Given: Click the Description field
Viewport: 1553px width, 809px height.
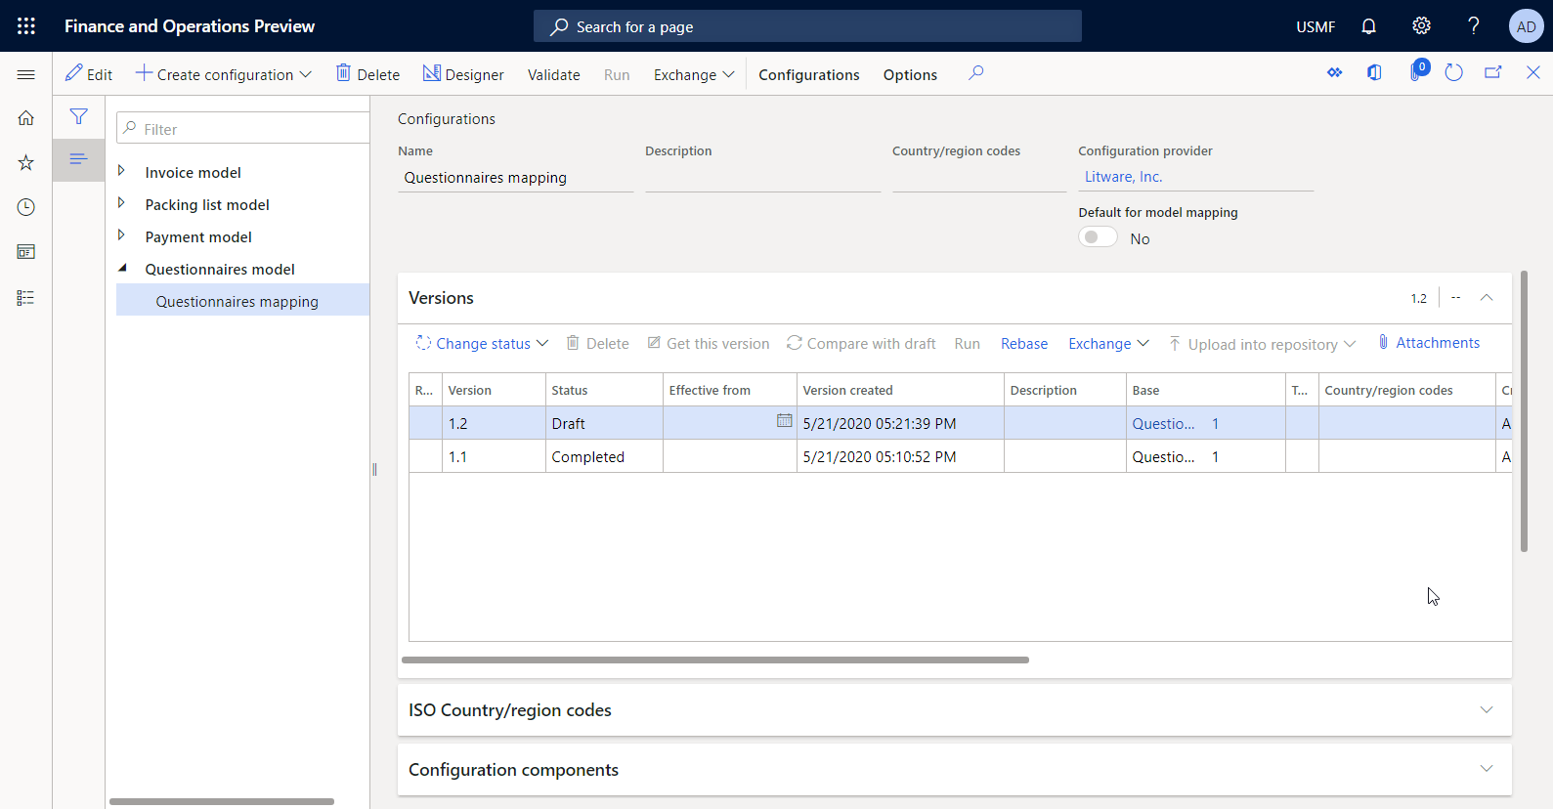Looking at the screenshot, I should [762, 178].
